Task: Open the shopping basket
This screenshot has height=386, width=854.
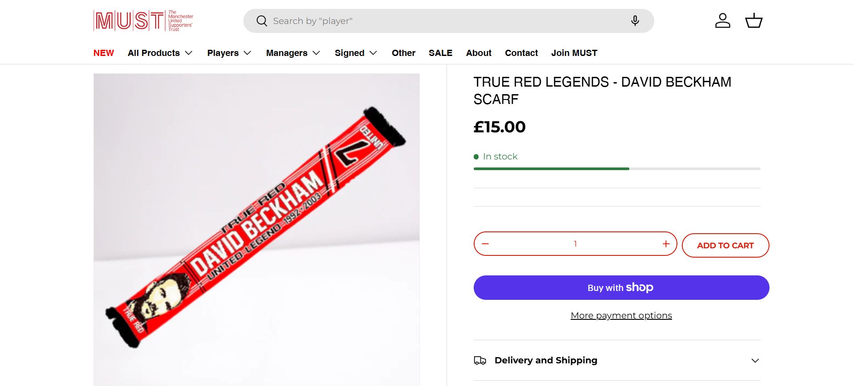Action: [753, 21]
